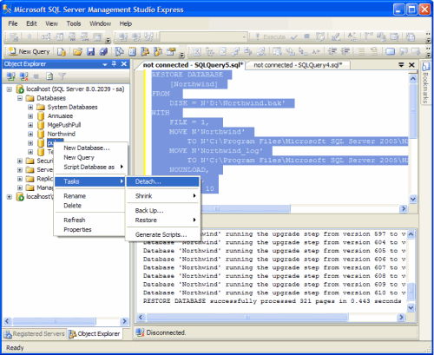Close the Object Explorer panel
The height and width of the screenshot is (355, 434).
tap(124, 64)
